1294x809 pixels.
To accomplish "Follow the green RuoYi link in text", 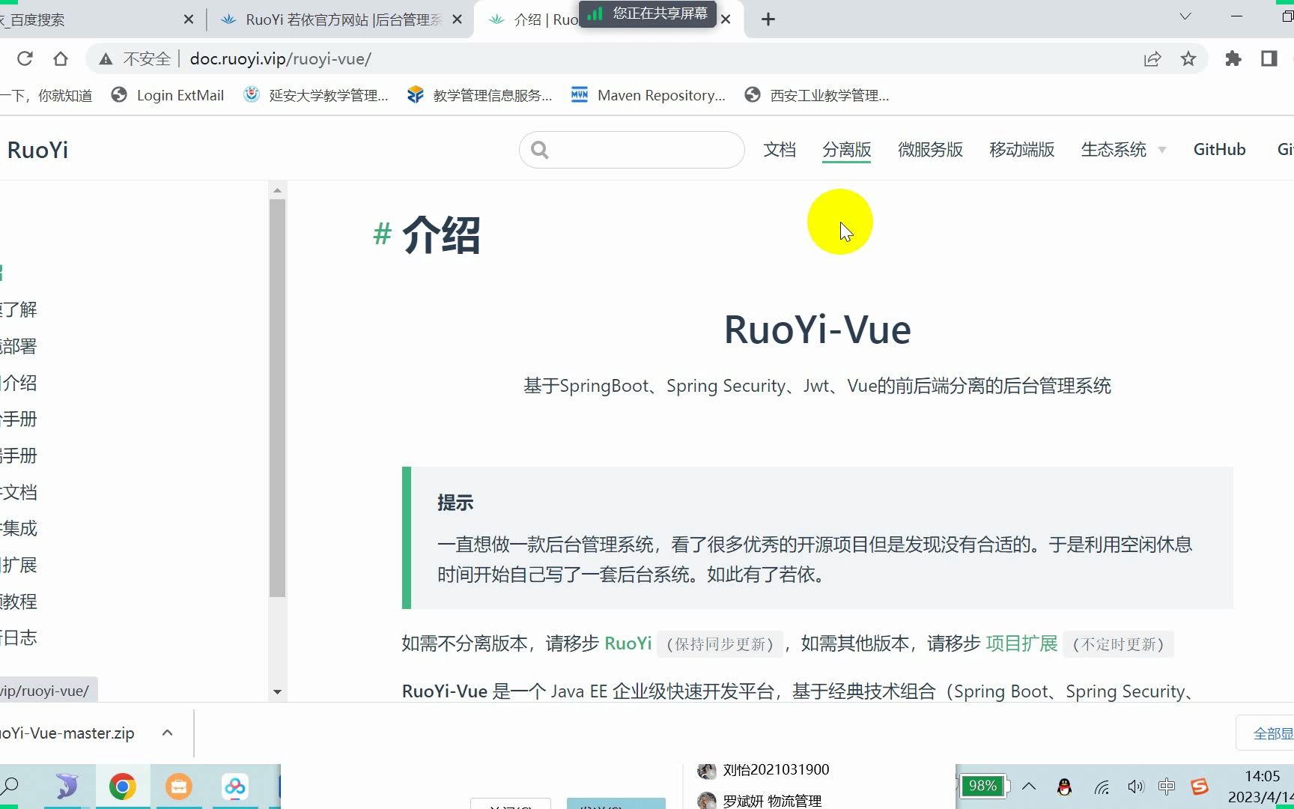I will [x=628, y=643].
